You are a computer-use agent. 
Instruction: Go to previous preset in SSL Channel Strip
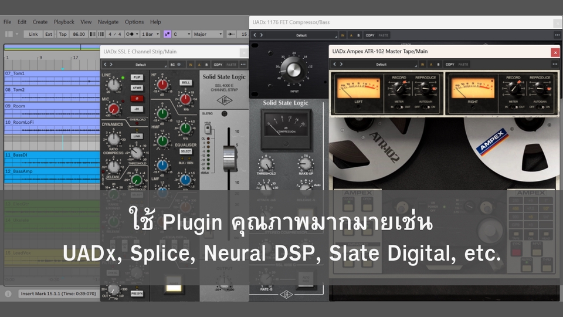click(105, 65)
